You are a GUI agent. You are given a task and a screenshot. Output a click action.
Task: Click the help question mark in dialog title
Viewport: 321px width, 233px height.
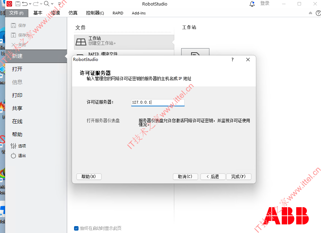[232, 60]
